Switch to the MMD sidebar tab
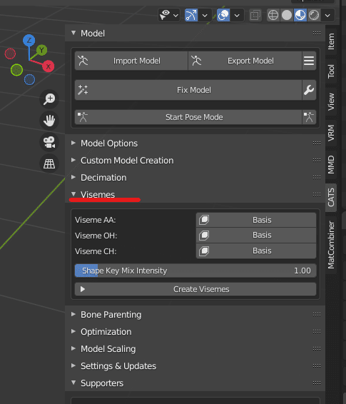346x404 pixels. point(331,165)
